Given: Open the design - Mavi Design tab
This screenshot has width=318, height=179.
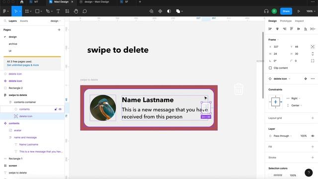Looking at the screenshot, I should pos(97,2).
